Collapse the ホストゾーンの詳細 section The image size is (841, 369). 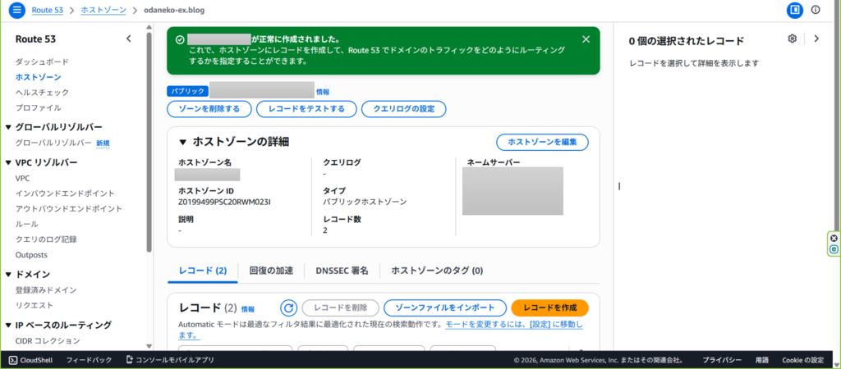coord(183,142)
